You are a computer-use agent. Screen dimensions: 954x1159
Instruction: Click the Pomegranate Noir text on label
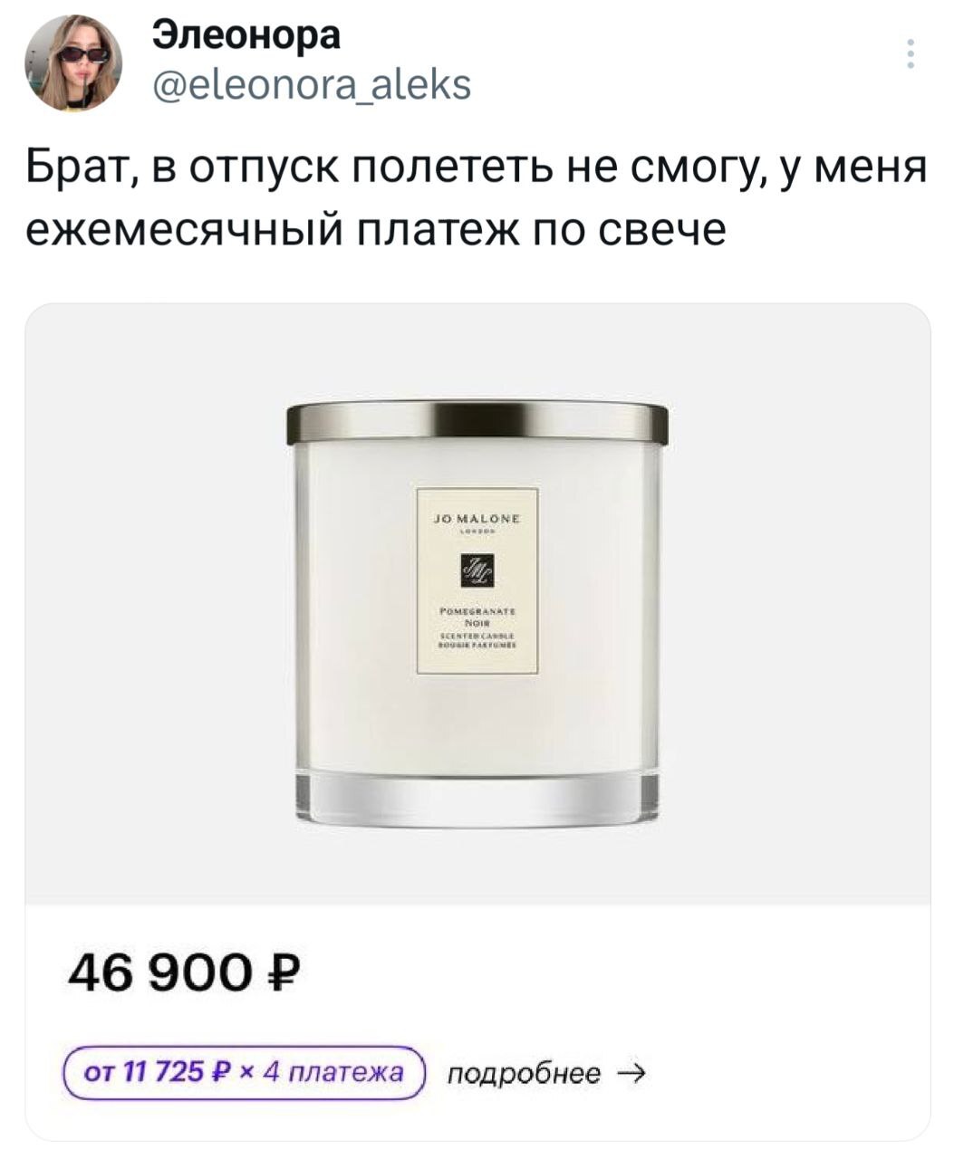coord(477,617)
